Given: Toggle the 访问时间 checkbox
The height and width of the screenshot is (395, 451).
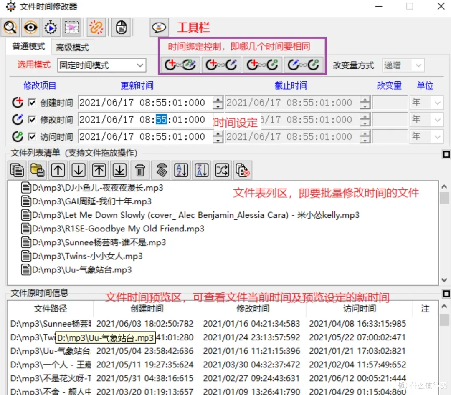Looking at the screenshot, I should (32, 137).
